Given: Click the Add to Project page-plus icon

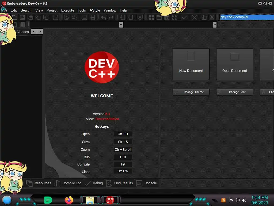Looking at the screenshot, I should coord(122,17).
